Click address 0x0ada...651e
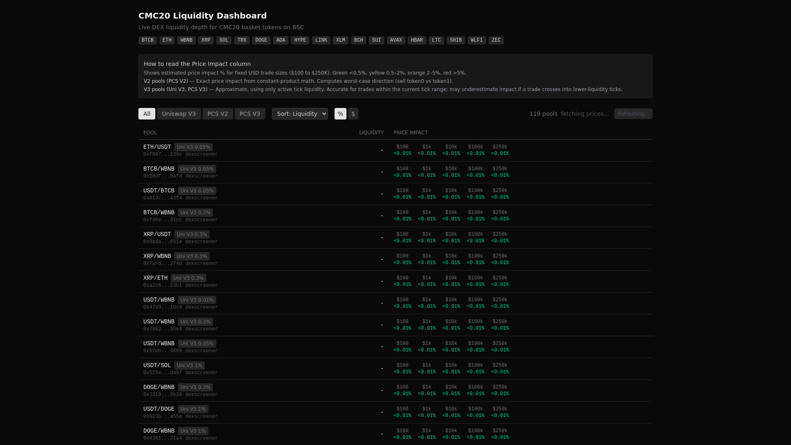This screenshot has width=791, height=445. coord(162,242)
